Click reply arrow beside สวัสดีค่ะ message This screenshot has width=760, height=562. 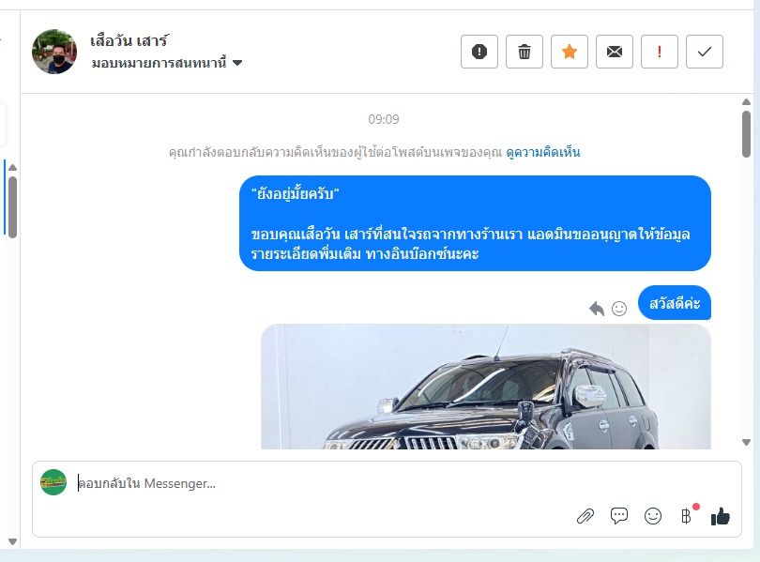click(597, 308)
